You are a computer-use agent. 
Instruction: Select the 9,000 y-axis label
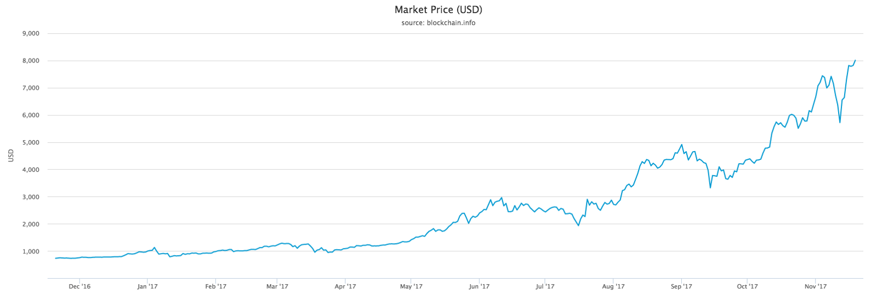point(31,33)
